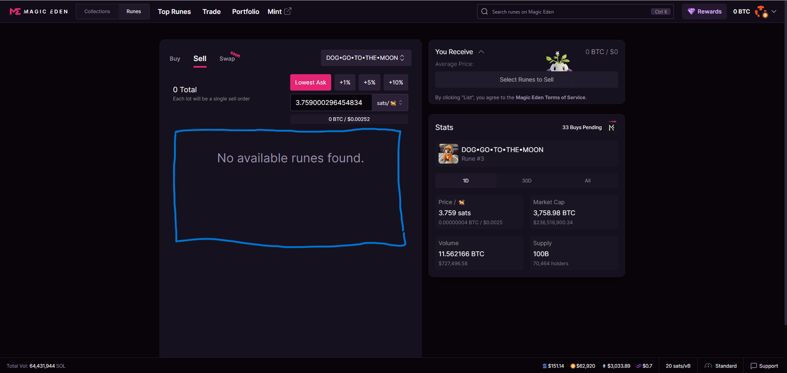Select the +5% price option

[x=370, y=82]
